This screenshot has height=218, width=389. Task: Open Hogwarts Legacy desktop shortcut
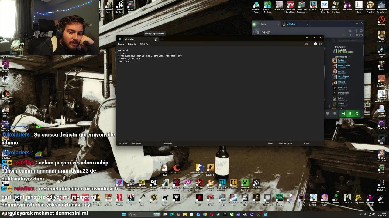pos(382,51)
